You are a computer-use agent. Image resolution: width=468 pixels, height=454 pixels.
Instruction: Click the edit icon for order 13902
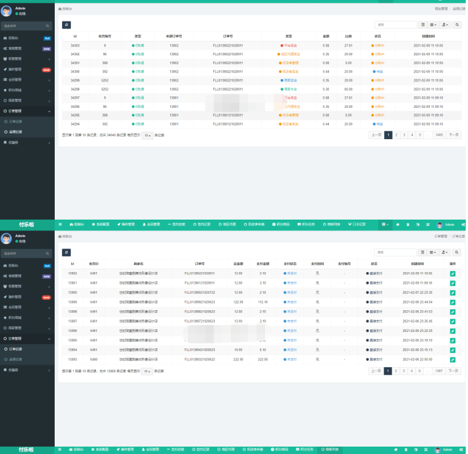pyautogui.click(x=453, y=274)
